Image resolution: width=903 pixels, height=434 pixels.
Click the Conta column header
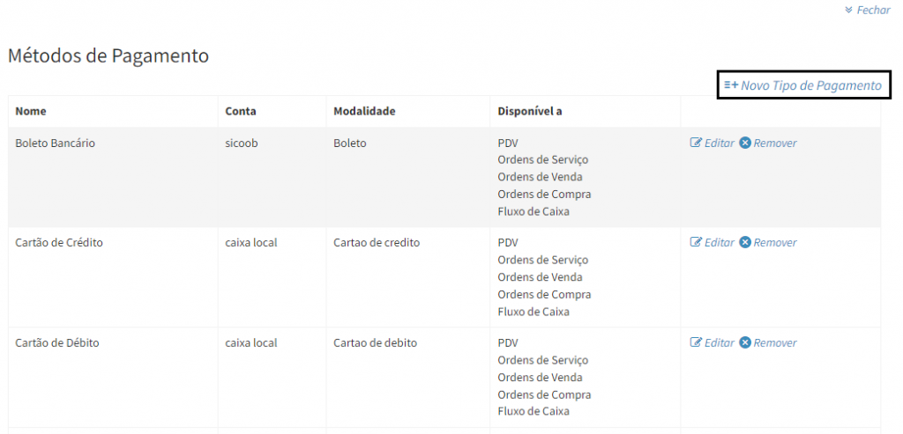pyautogui.click(x=241, y=111)
